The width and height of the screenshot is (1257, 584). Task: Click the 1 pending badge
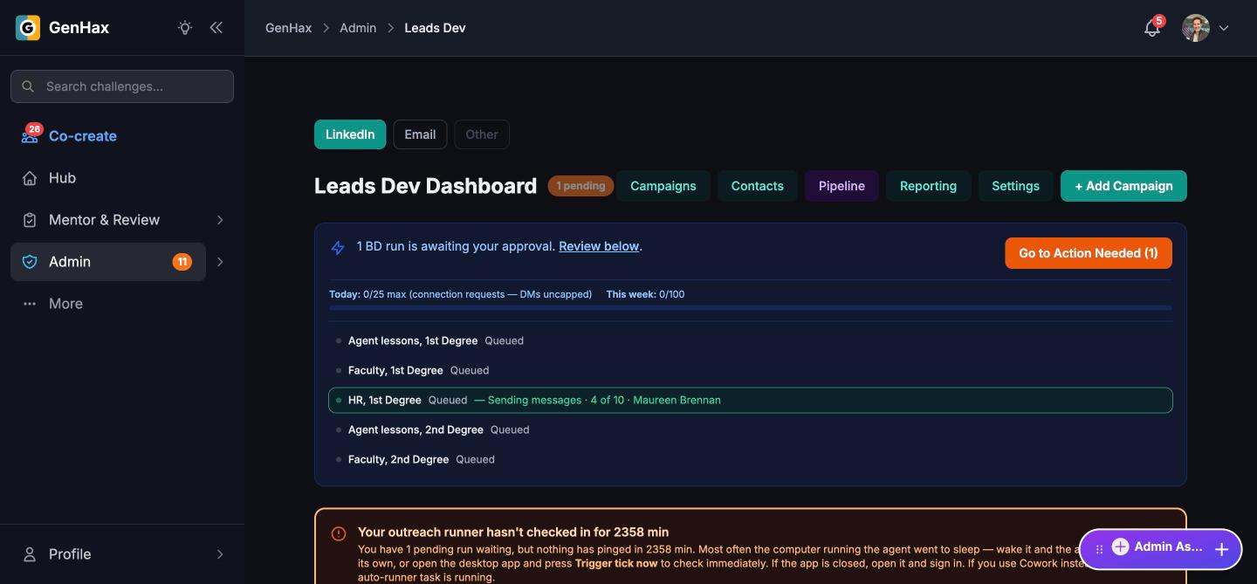tap(580, 186)
